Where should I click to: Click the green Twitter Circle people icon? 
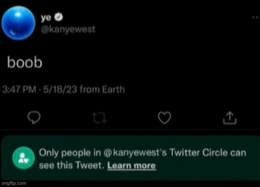point(23,158)
